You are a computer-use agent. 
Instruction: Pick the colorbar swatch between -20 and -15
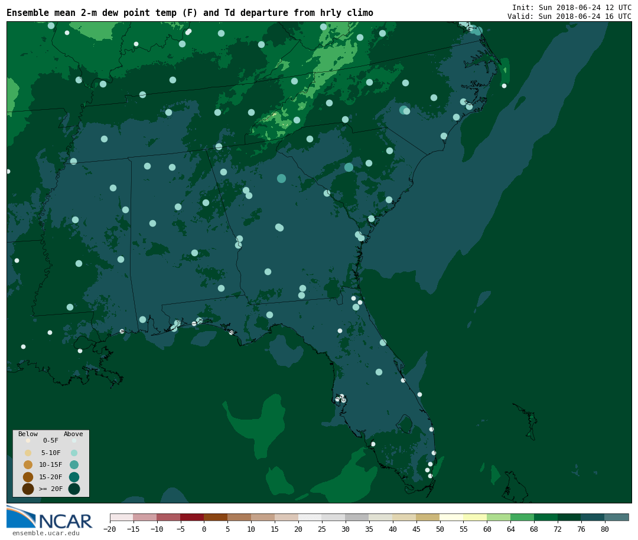[x=121, y=517]
